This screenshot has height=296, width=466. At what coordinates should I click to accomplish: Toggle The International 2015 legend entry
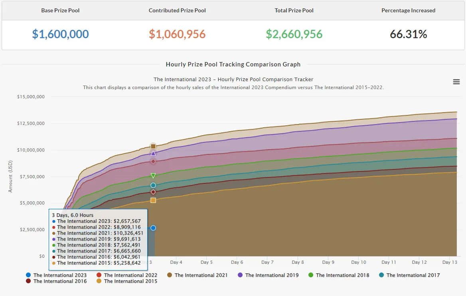tap(127, 281)
